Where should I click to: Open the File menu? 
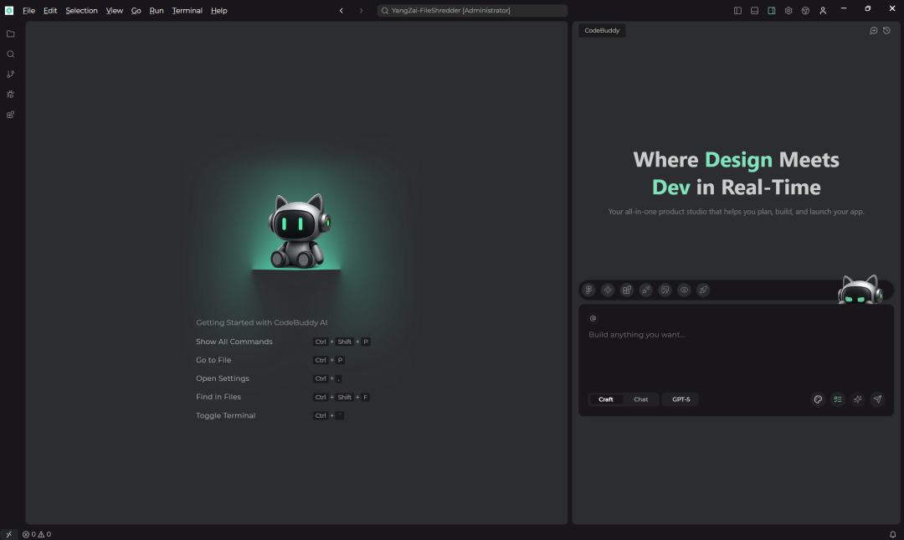[28, 10]
